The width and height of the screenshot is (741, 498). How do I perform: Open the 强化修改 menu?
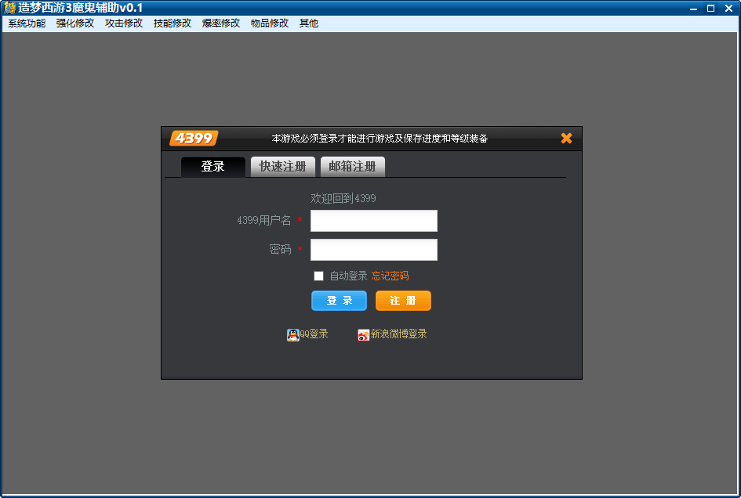point(75,23)
